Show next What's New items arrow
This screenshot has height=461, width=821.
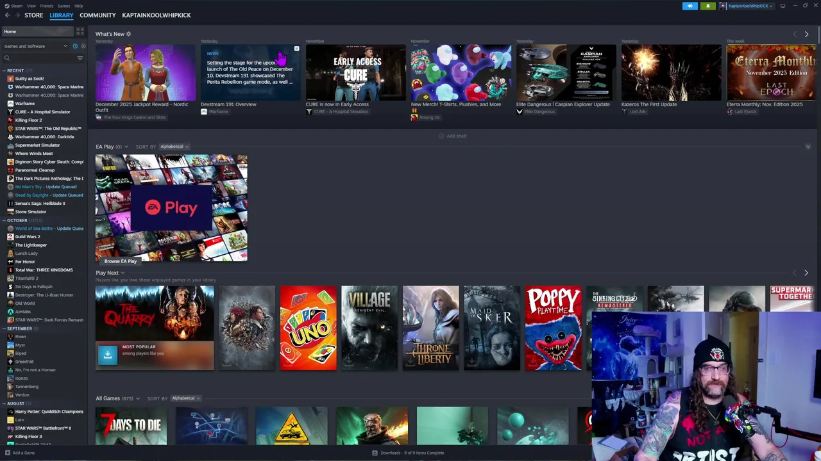[806, 35]
